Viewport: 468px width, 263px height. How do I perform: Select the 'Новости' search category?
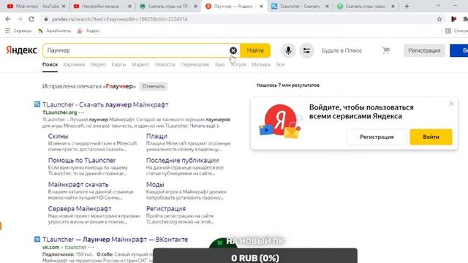165,64
